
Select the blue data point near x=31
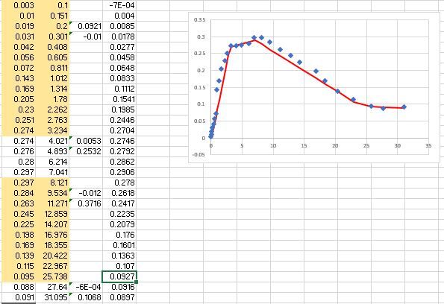coord(404,107)
